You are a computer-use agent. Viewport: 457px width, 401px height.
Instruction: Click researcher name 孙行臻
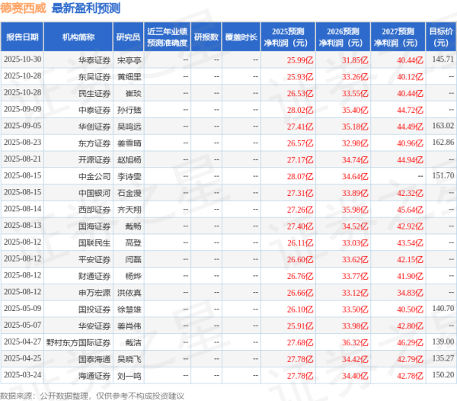click(129, 111)
